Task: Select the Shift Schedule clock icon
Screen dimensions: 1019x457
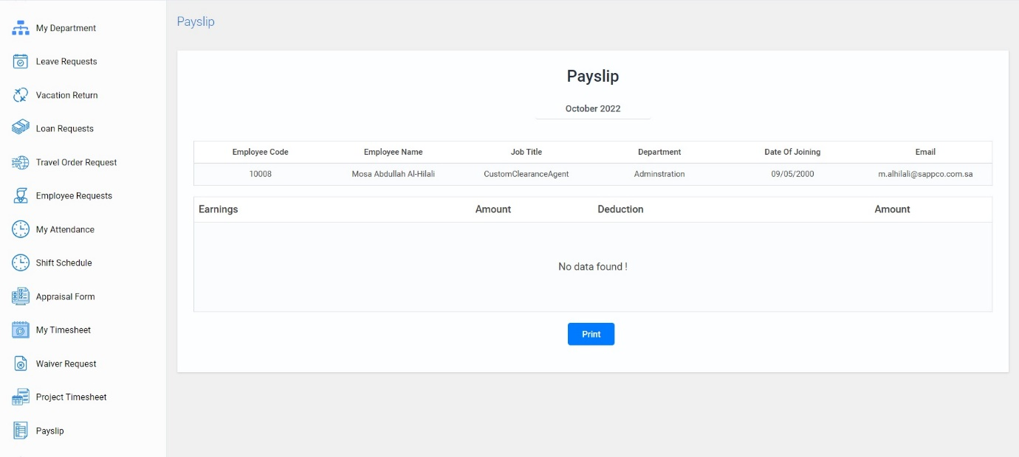Action: (x=20, y=262)
